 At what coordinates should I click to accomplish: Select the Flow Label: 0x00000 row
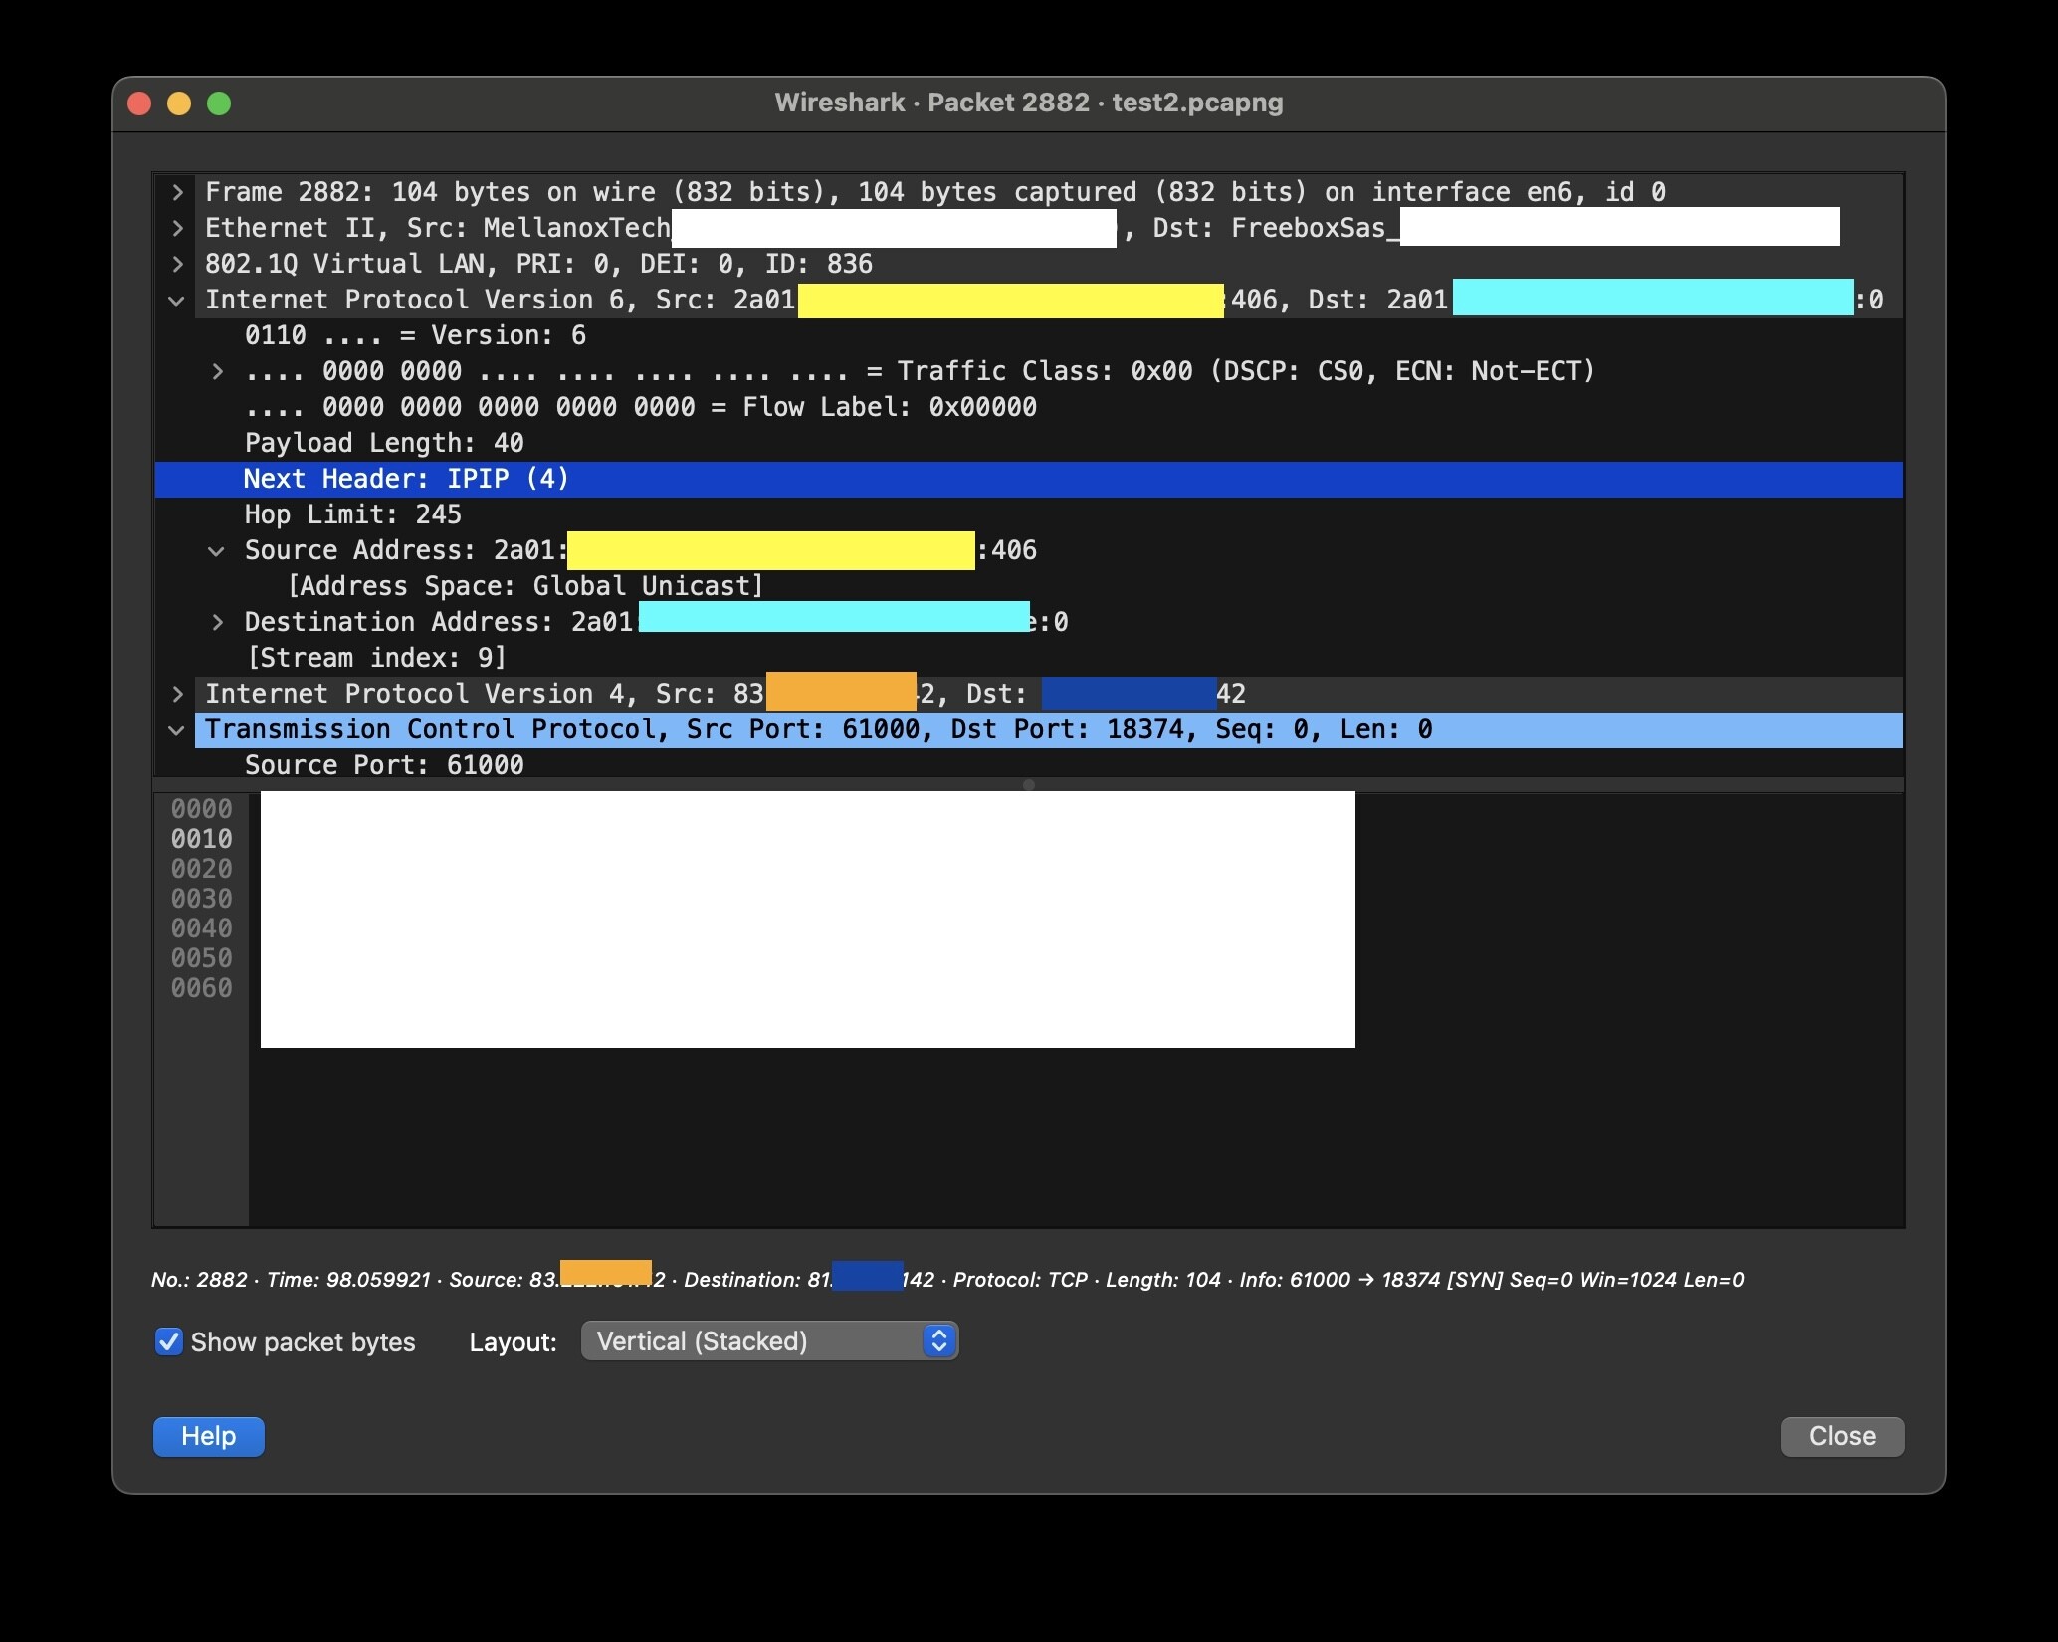click(x=1029, y=407)
